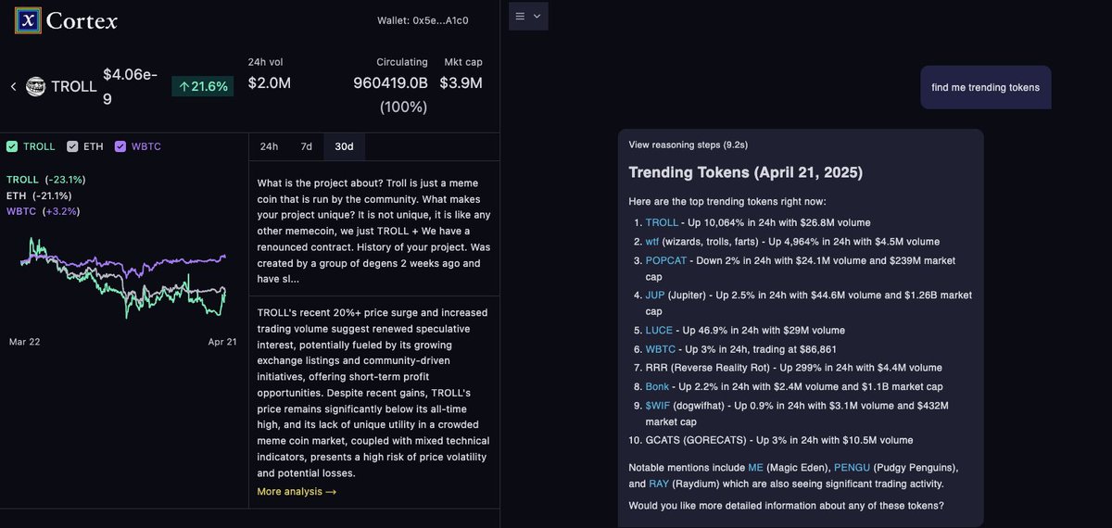Click the Mar 22 chart axis label

coord(24,342)
